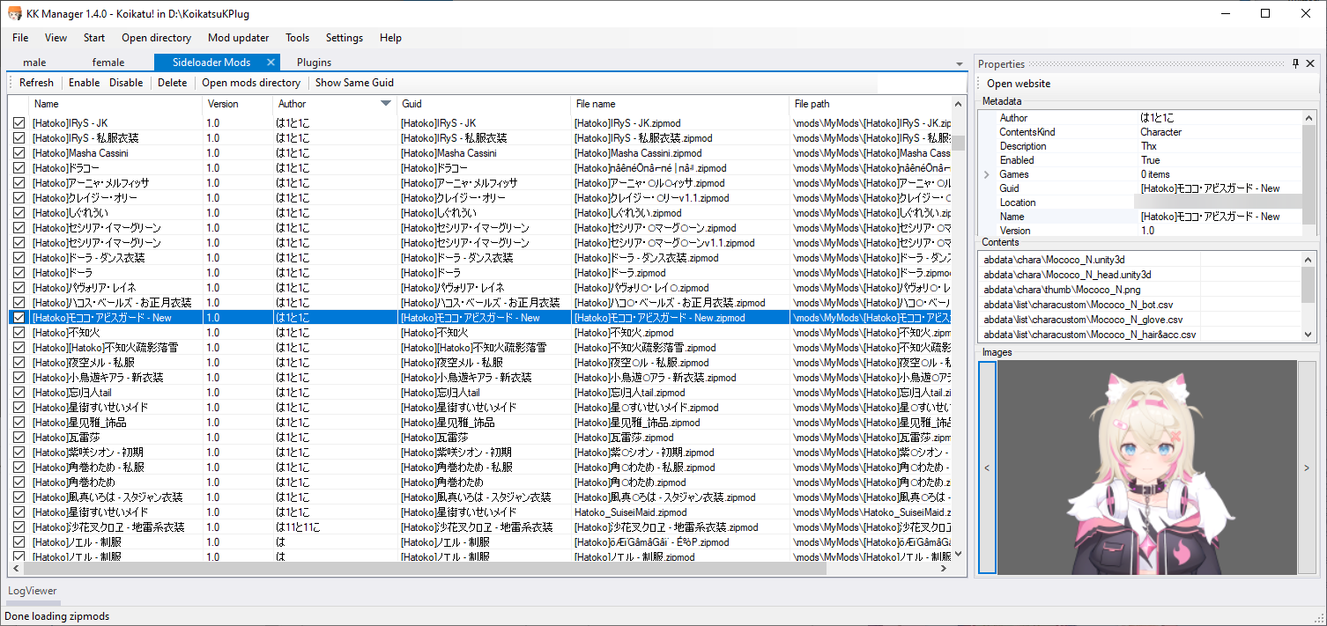This screenshot has width=1327, height=626.
Task: Open the View menu
Action: 56,38
